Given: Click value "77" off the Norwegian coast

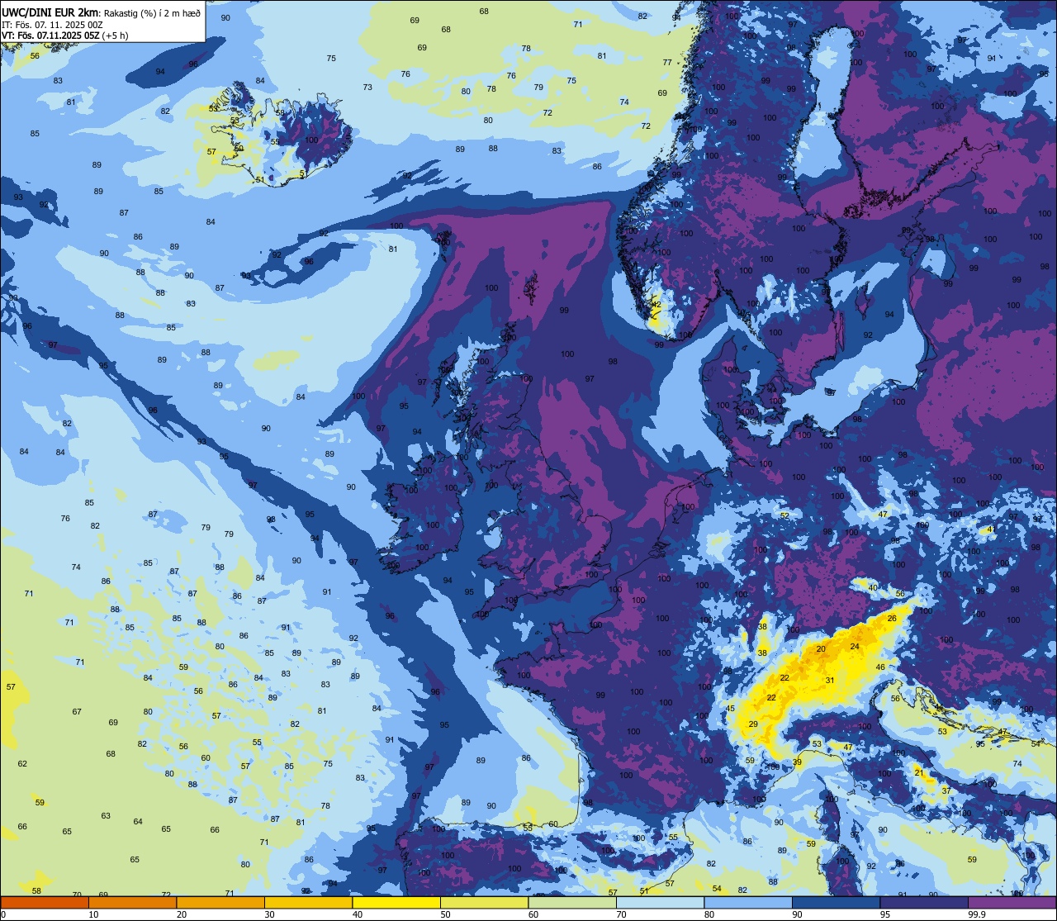Looking at the screenshot, I should pyautogui.click(x=667, y=63).
